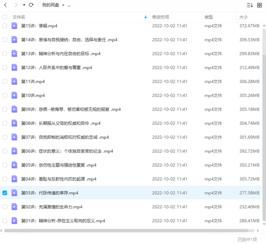
Task: Click video icon of 第04讲 file
Action: [14, 179]
